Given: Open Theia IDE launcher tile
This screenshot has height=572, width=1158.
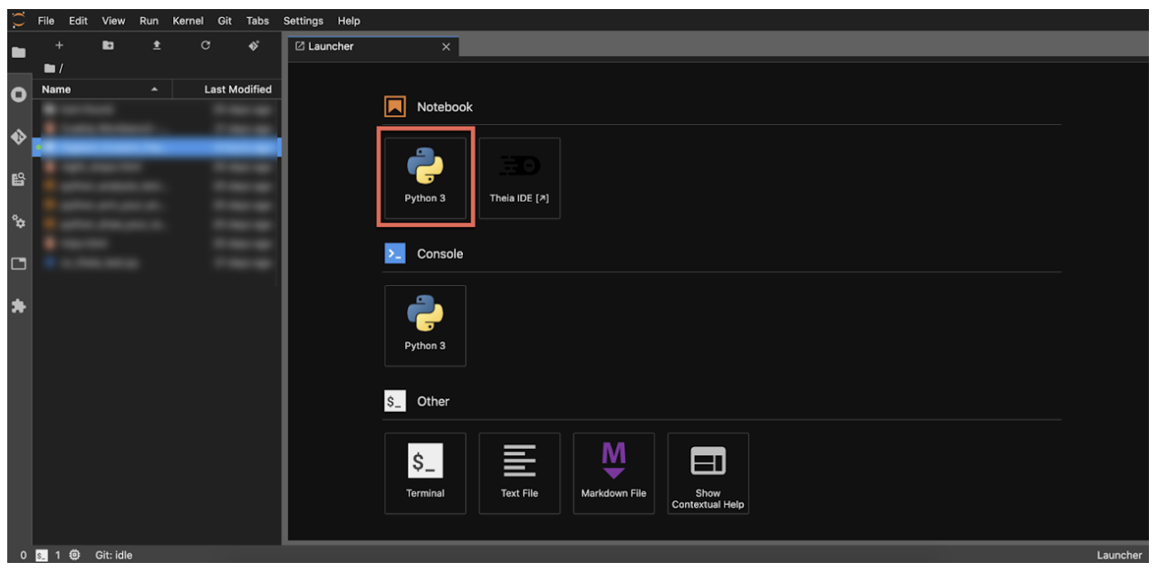Looking at the screenshot, I should (x=519, y=177).
